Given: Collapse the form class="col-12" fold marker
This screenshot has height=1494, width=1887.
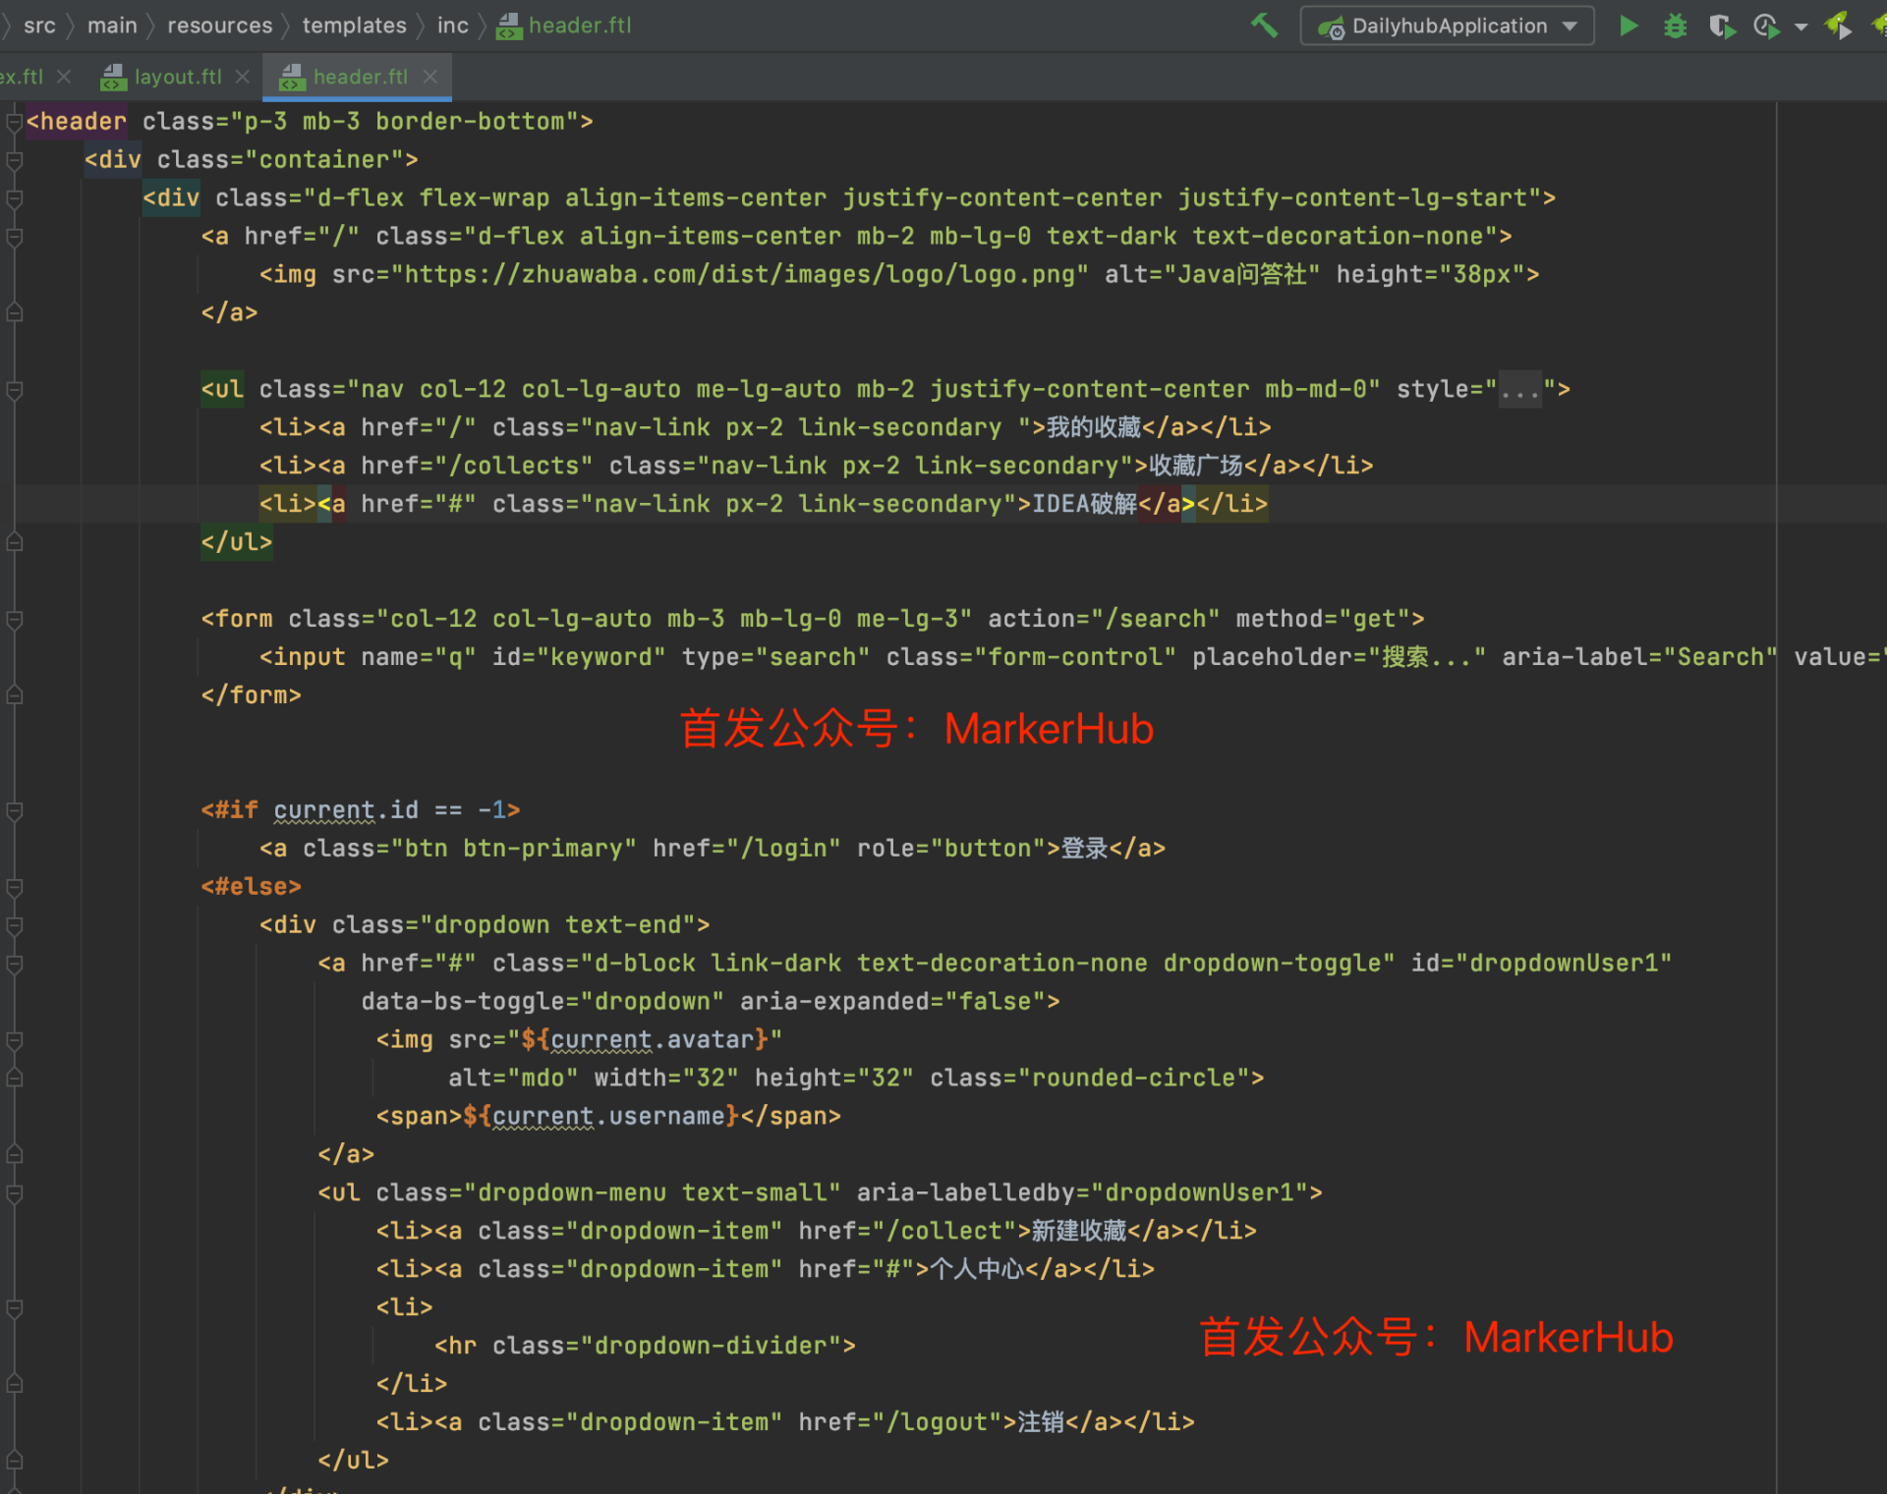Looking at the screenshot, I should [14, 620].
